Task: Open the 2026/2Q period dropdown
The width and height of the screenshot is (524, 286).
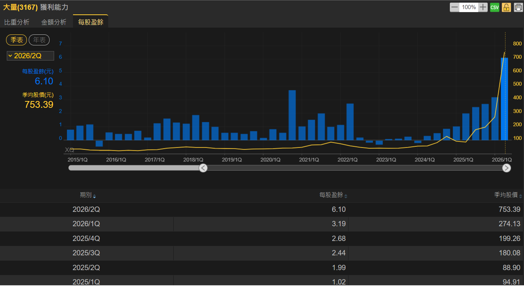Action: 30,56
